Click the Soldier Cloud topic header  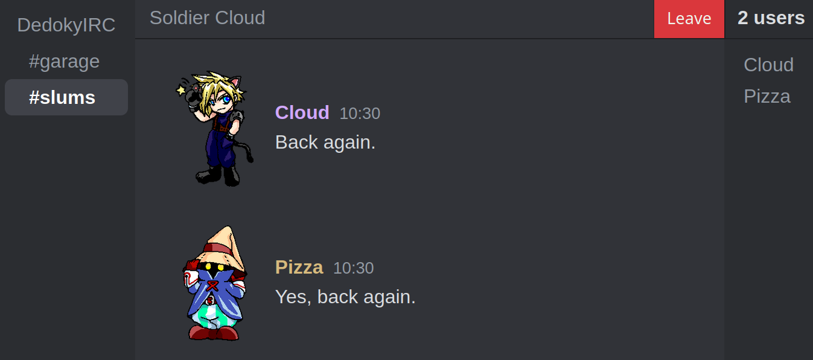[207, 18]
